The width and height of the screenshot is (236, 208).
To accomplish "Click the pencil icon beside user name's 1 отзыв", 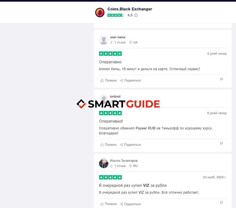I will [x=111, y=42].
